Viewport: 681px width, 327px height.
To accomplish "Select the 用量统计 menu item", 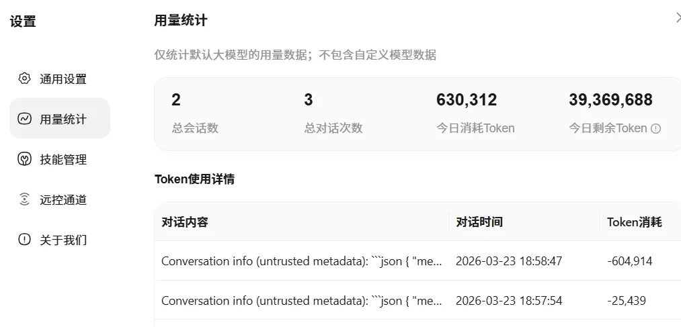I will (x=63, y=119).
